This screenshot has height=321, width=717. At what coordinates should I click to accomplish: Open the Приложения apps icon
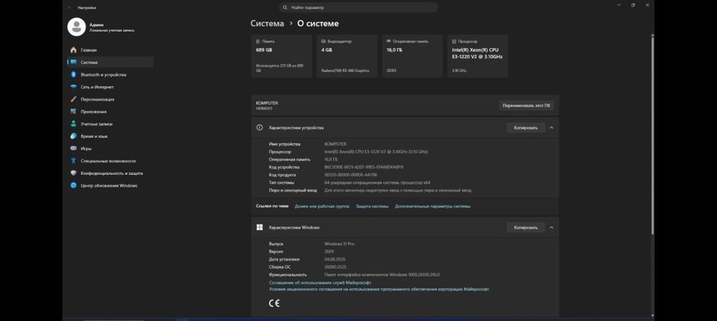click(x=73, y=112)
